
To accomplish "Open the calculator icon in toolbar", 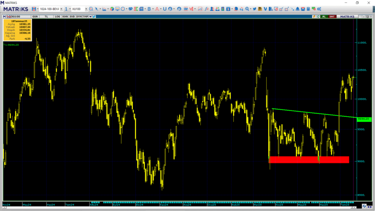I will [308, 9].
